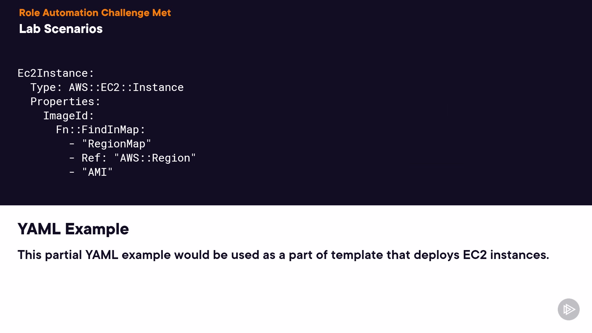This screenshot has width=592, height=333.
Task: Click the dash before "RegionMap"
Action: coord(72,144)
